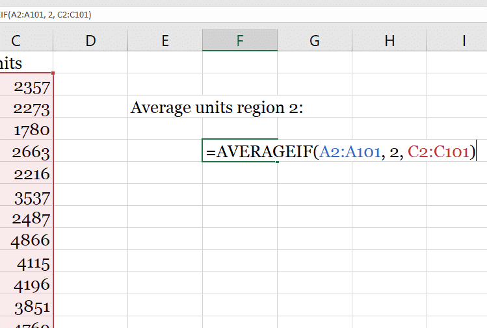Click AVERAGEIF function name in editing cell

[x=265, y=152]
